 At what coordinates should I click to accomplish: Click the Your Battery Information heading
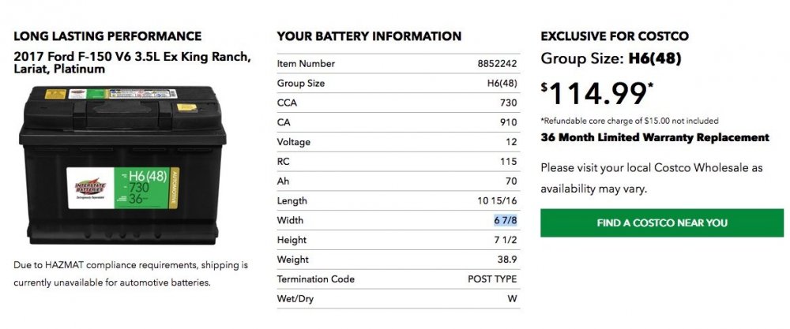pyautogui.click(x=369, y=36)
